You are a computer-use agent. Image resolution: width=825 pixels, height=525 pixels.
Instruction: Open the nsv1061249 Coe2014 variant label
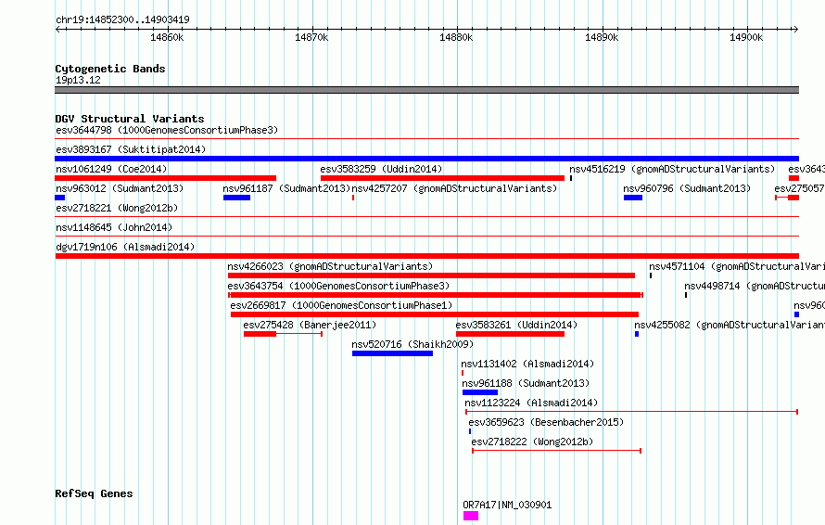point(111,169)
